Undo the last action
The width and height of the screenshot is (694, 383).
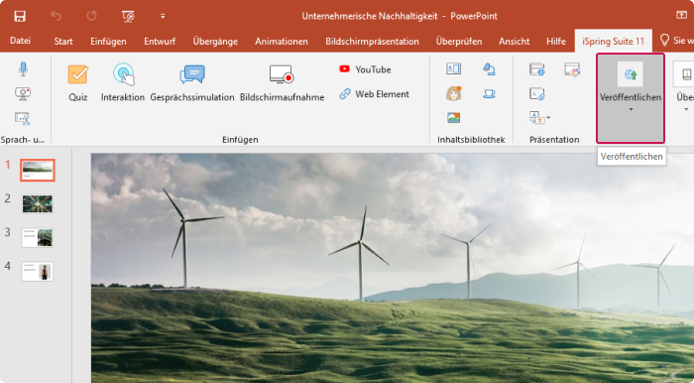click(x=56, y=17)
